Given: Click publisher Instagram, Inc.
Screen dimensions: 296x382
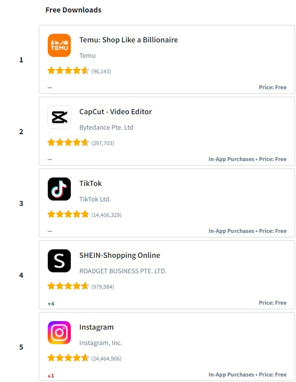Looking at the screenshot, I should click(x=101, y=343).
